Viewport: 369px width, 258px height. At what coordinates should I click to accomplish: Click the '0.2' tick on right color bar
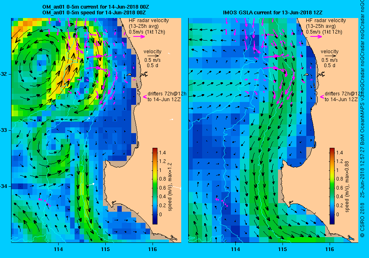(x=339, y=205)
